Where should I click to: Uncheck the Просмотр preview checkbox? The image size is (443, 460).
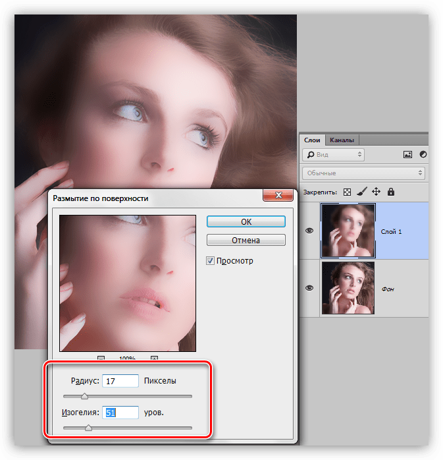(x=210, y=260)
